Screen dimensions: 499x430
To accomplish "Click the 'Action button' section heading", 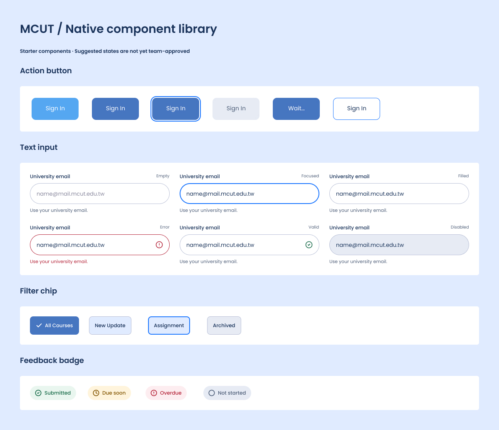I will pos(46,71).
